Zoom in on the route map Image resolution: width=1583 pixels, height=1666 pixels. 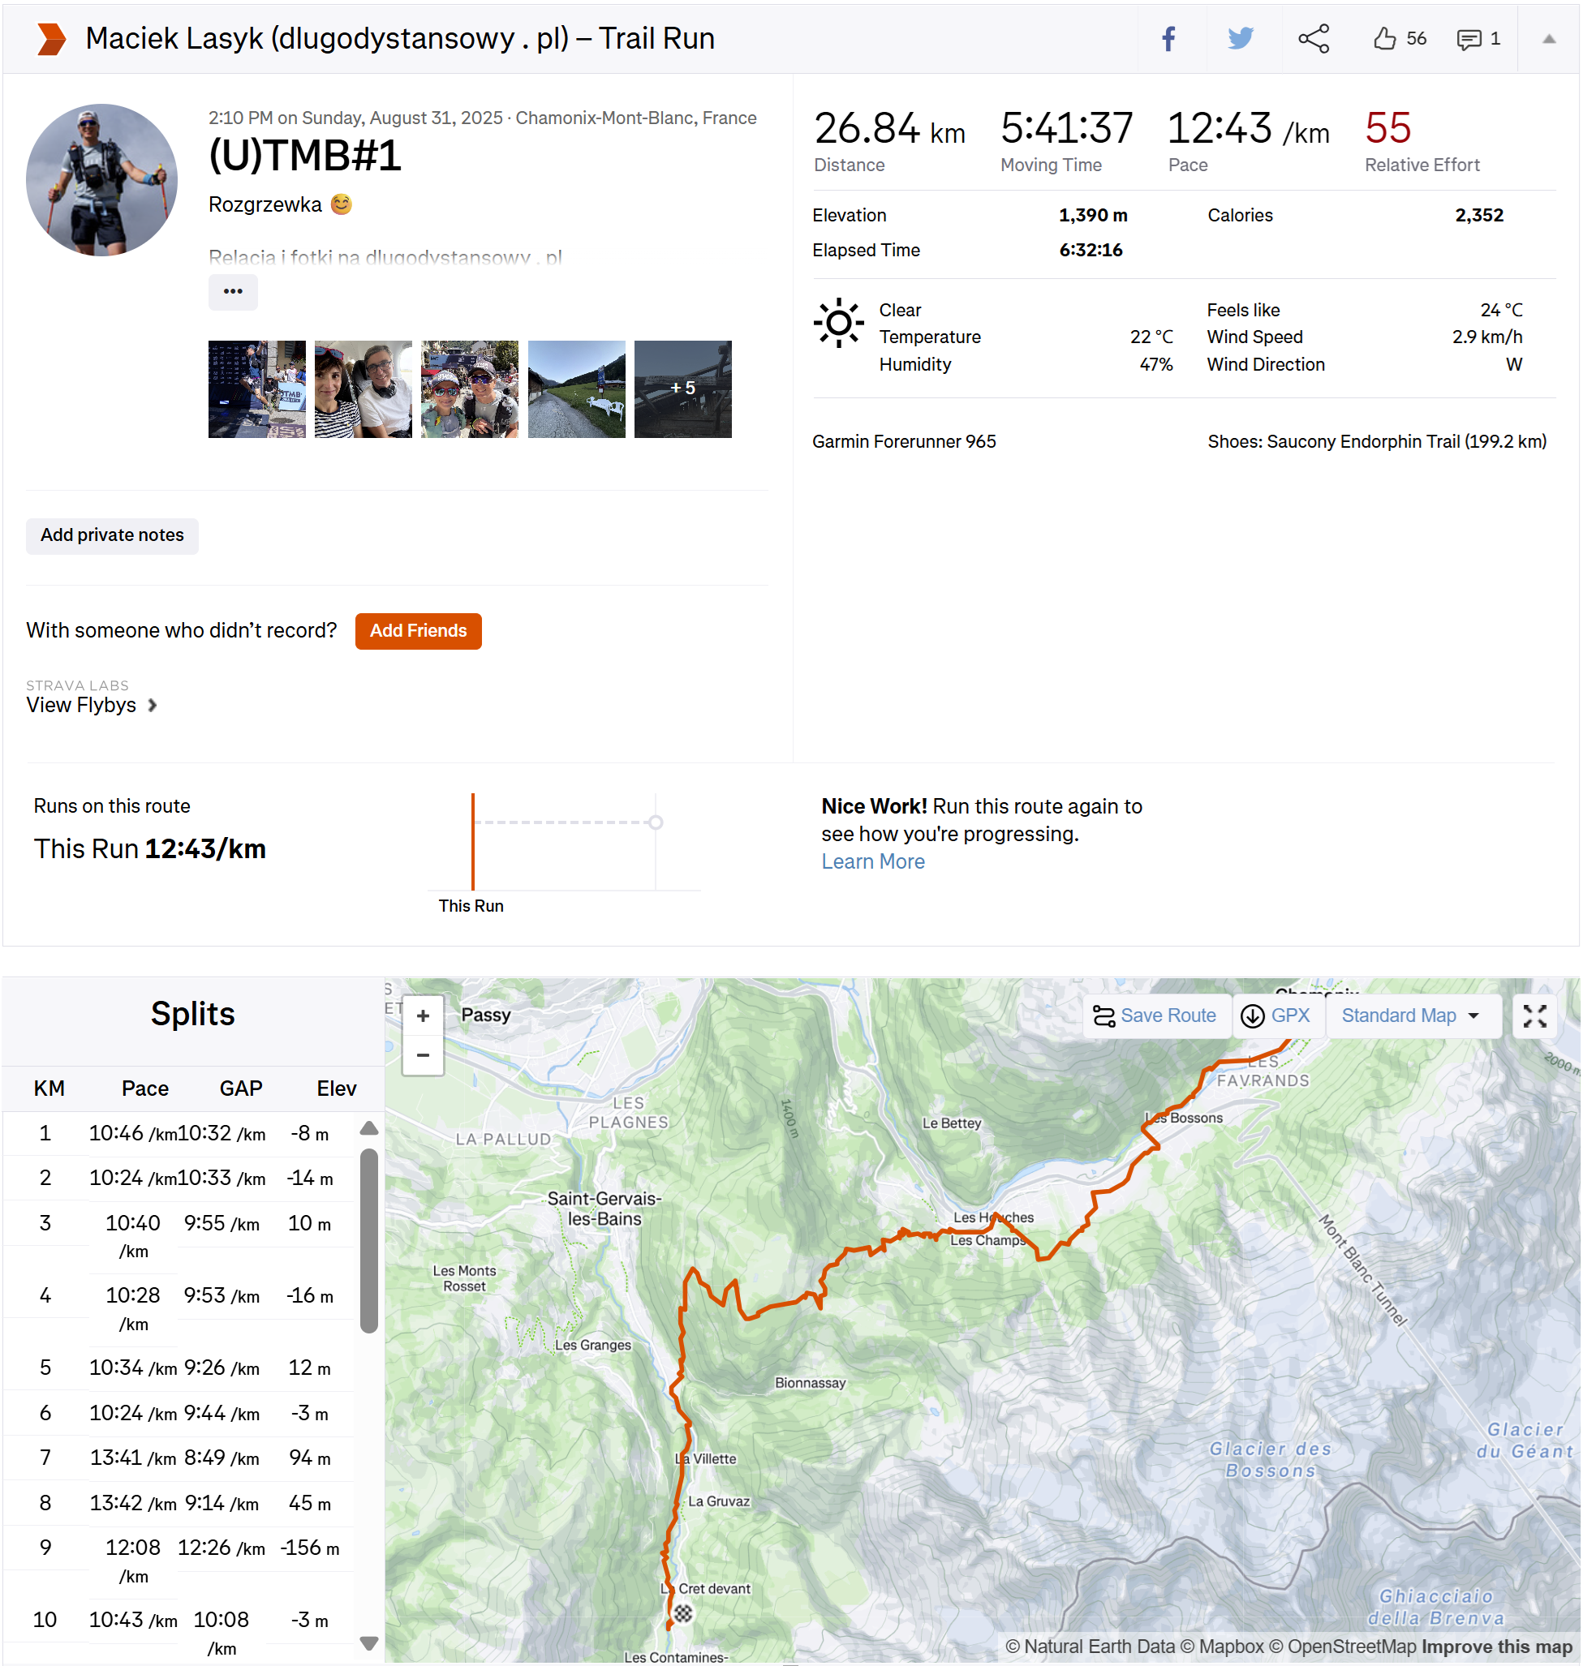423,1016
